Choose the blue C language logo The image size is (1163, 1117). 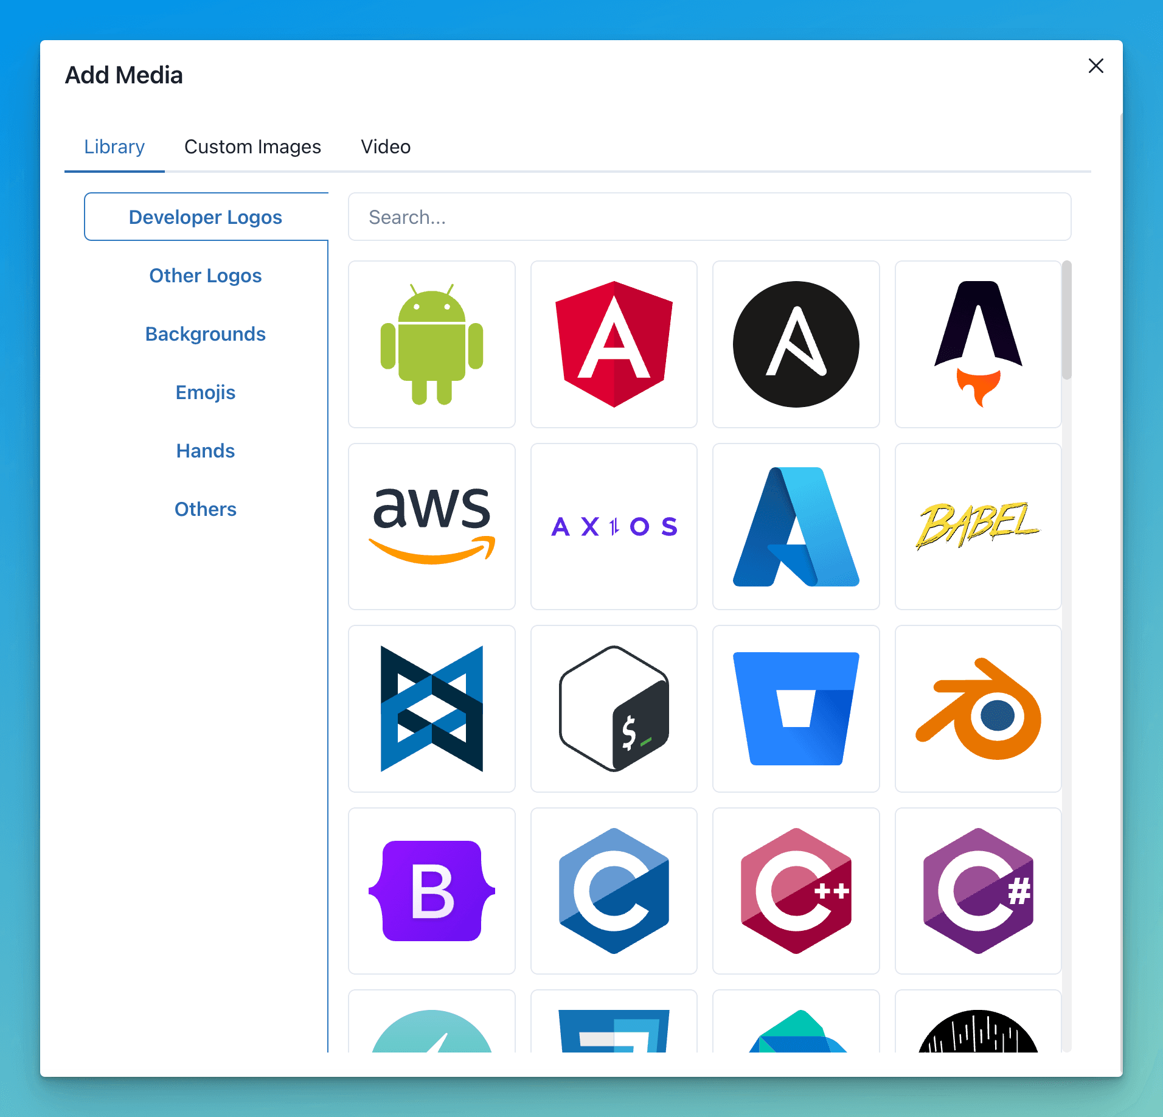click(x=614, y=891)
